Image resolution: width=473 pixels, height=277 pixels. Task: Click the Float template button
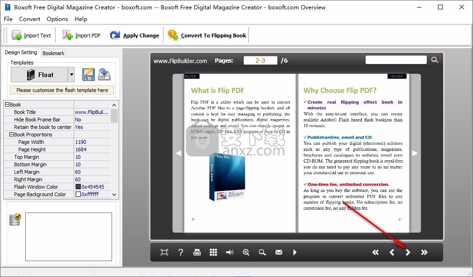39,75
